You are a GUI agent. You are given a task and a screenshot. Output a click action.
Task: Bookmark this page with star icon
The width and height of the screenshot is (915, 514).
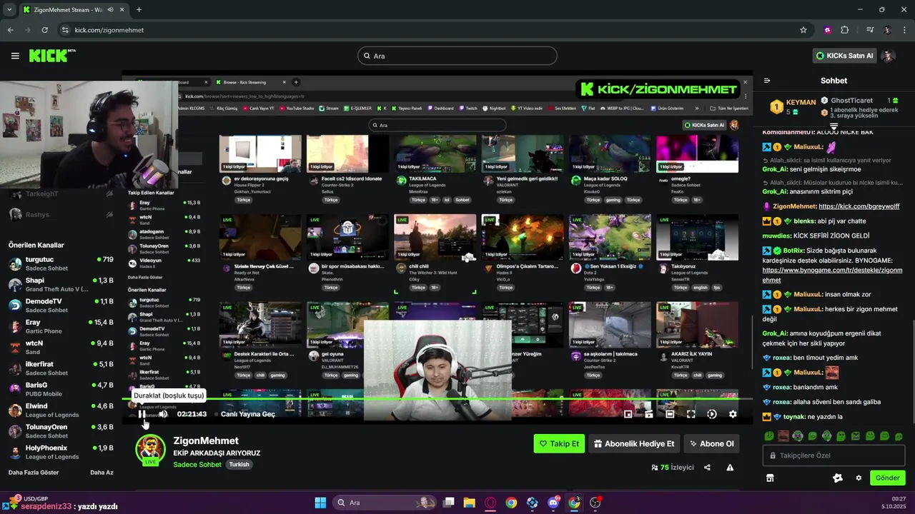[x=803, y=30]
